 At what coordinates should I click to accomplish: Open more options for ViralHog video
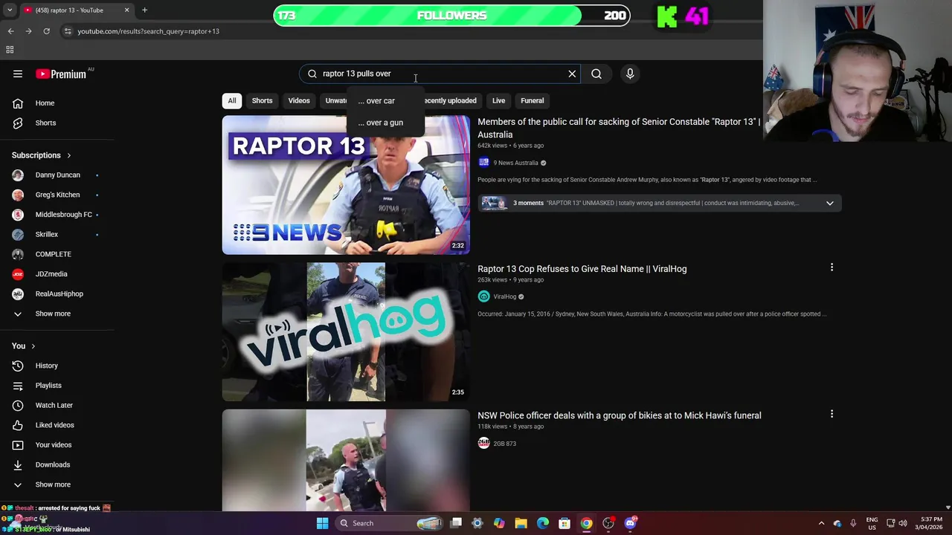click(832, 267)
